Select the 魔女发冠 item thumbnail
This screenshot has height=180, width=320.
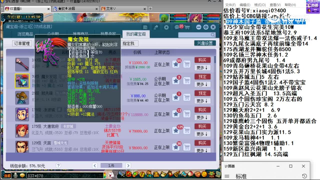click(x=22, y=81)
